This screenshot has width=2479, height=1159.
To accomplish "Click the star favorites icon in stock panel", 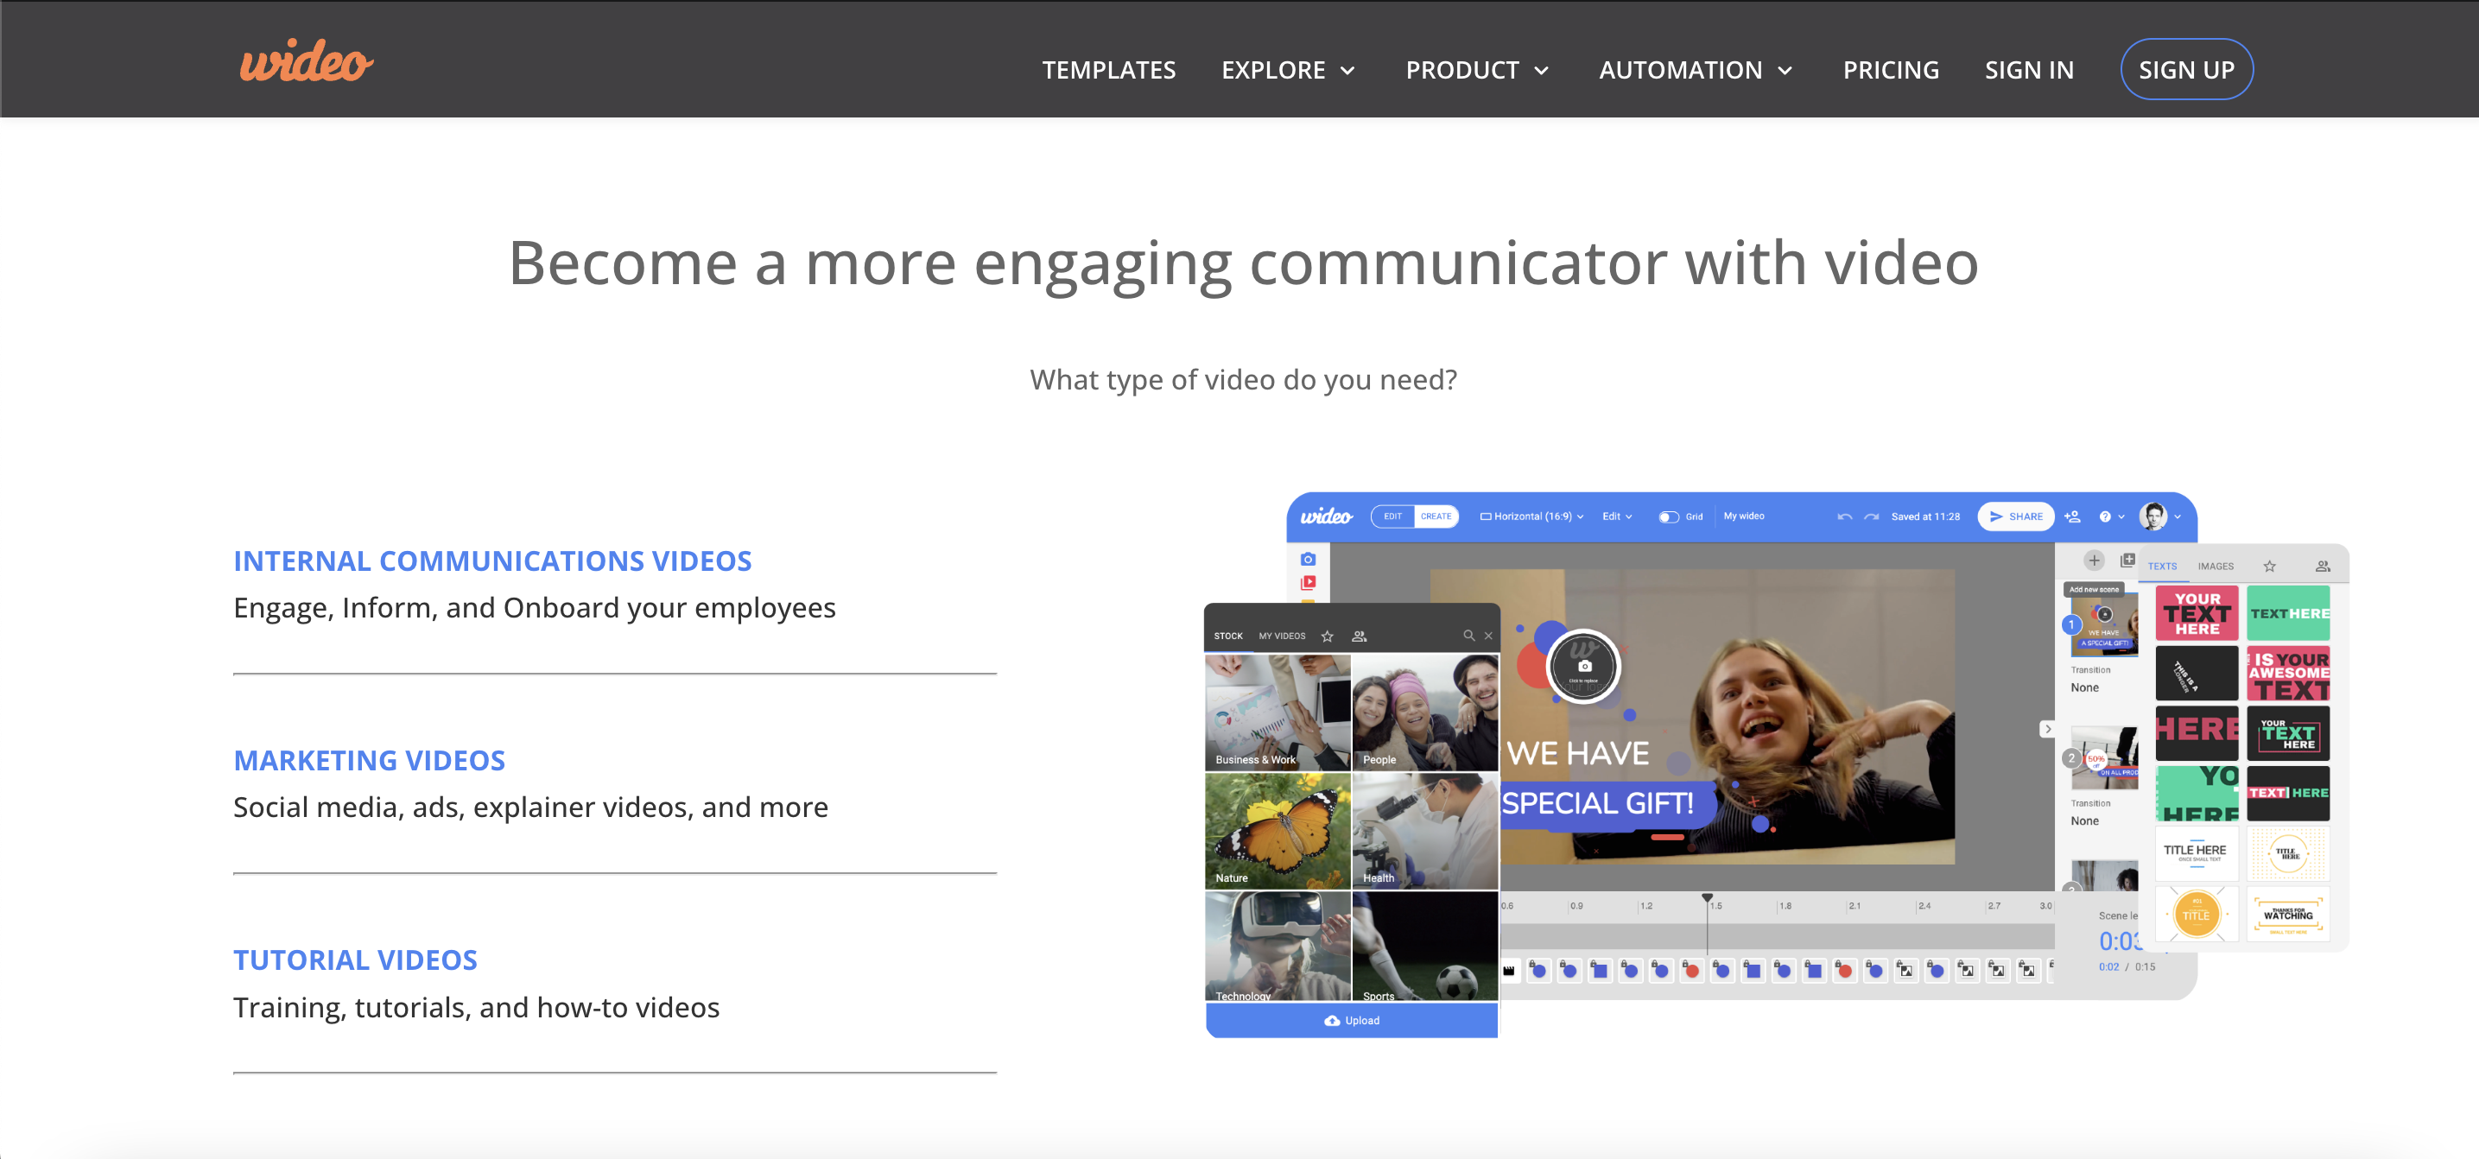I will 1327,636.
